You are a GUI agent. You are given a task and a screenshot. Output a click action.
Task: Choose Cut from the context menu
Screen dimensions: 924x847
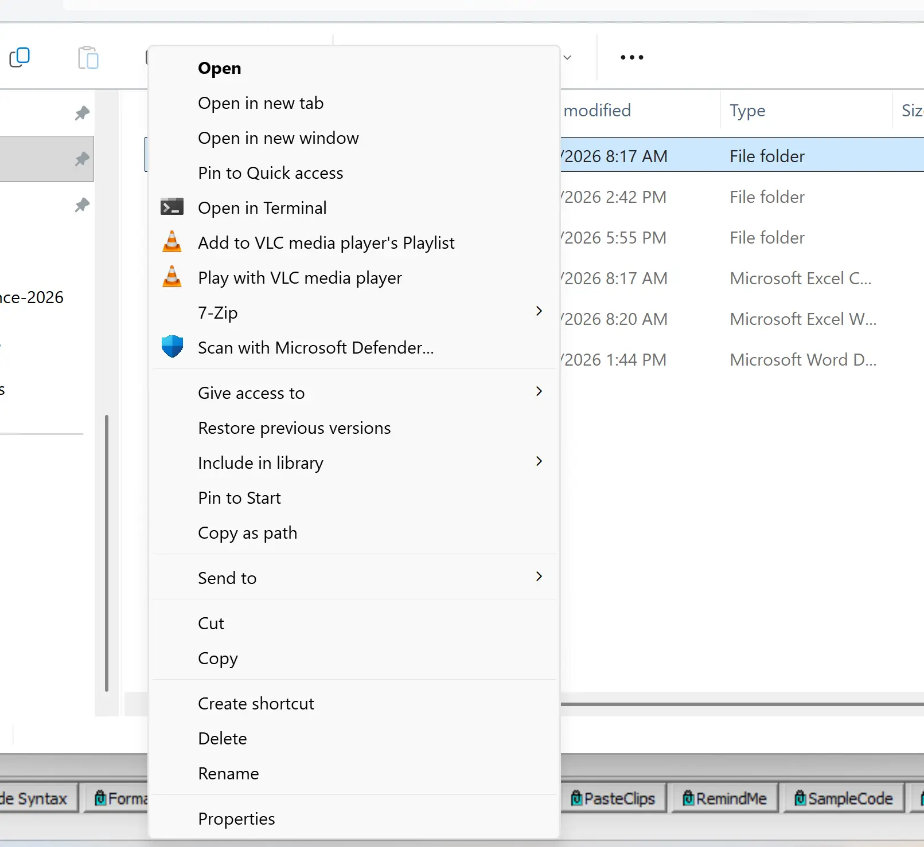(x=354, y=624)
